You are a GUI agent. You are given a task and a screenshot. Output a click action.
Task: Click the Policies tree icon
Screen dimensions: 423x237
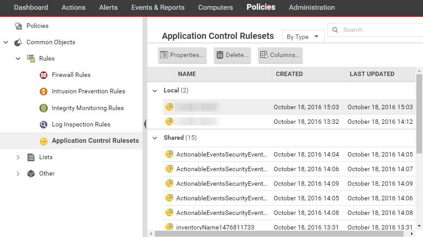[18, 26]
